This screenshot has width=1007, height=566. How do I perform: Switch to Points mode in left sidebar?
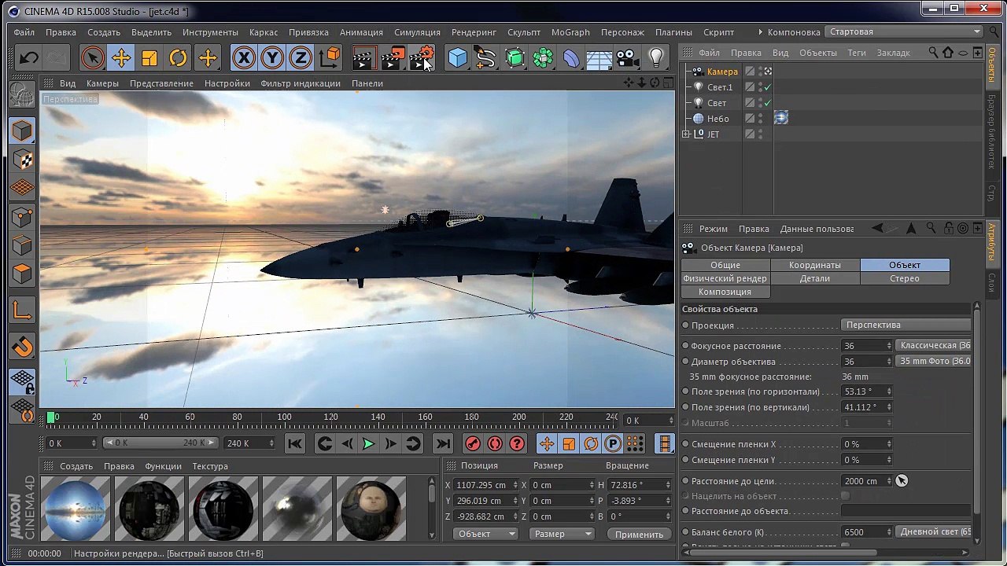pos(22,216)
